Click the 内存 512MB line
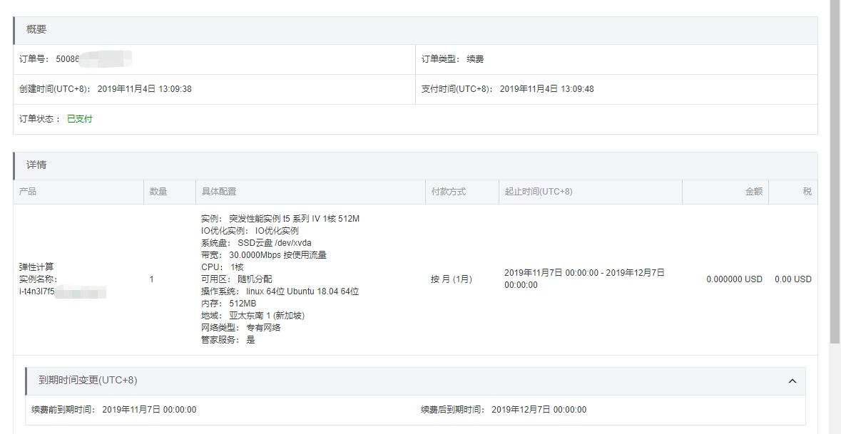The height and width of the screenshot is (434, 841). pyautogui.click(x=228, y=304)
